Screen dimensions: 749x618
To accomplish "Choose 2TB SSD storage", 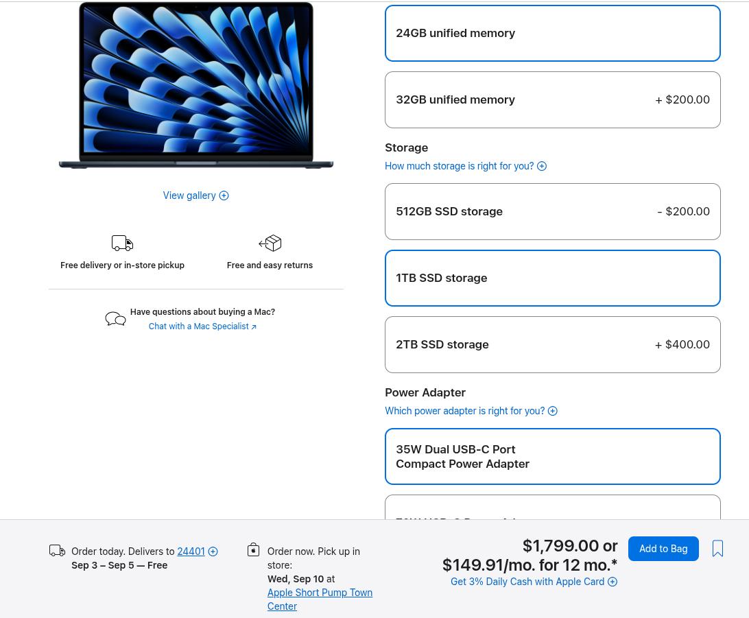I will pos(553,344).
